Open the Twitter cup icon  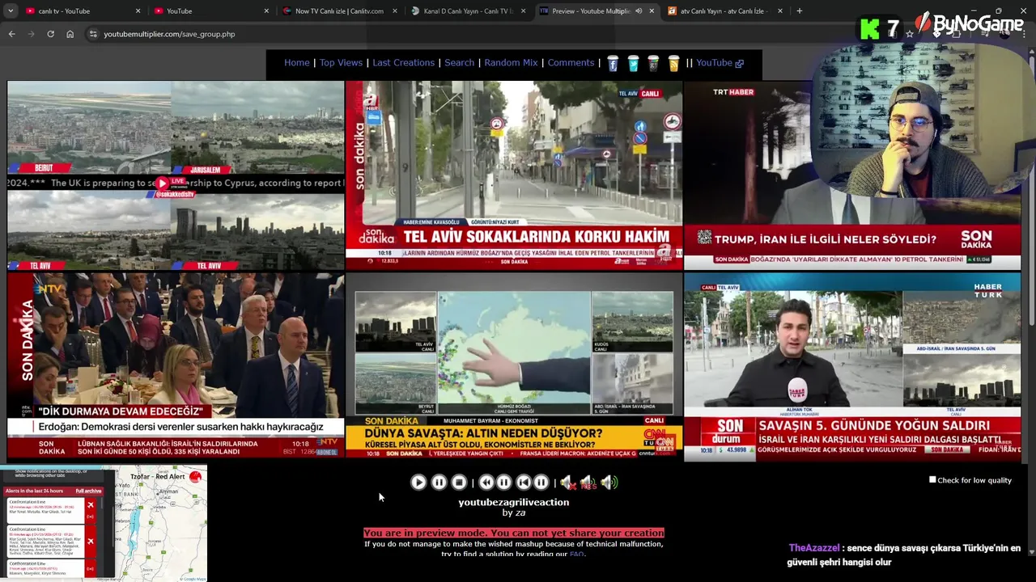633,63
